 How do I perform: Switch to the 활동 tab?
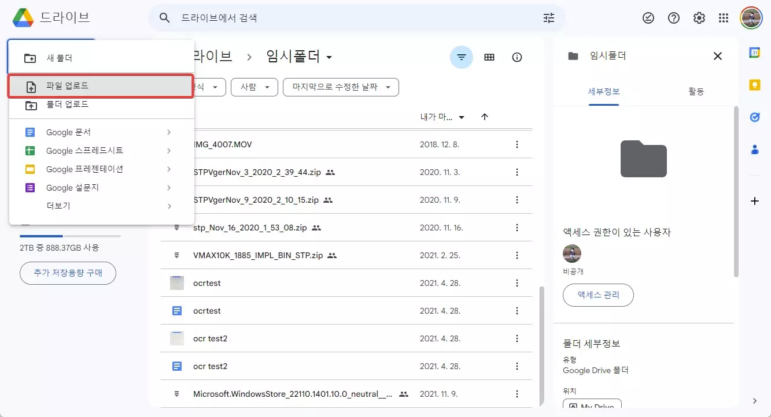point(696,91)
